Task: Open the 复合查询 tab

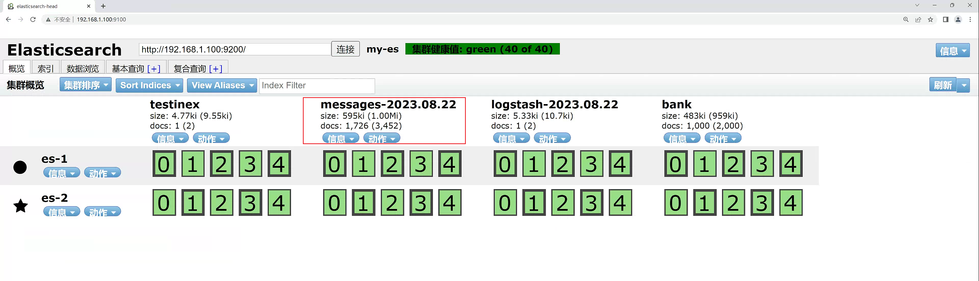Action: [x=190, y=68]
